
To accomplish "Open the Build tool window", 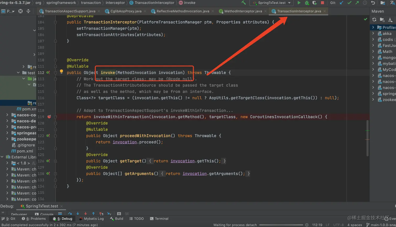I will click(117, 219).
